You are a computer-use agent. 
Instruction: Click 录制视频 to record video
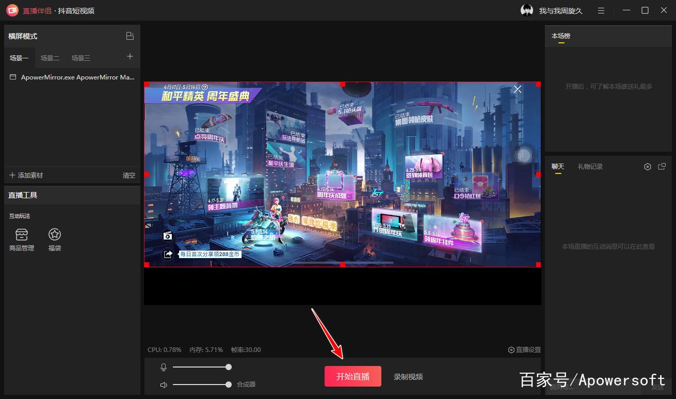[x=408, y=377]
